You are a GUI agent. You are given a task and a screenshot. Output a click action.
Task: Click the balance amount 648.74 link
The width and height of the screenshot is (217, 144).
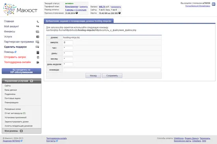pos(102,7)
